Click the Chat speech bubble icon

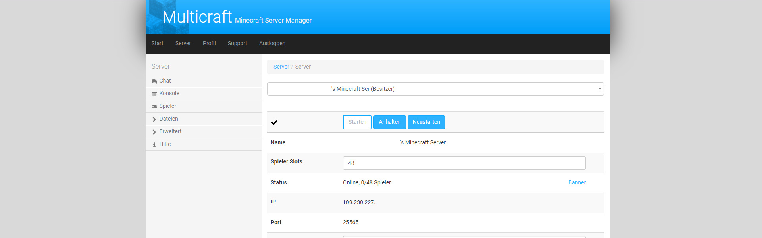click(x=154, y=81)
